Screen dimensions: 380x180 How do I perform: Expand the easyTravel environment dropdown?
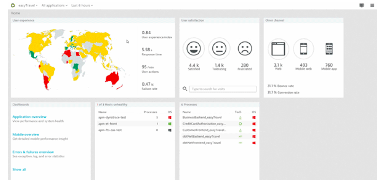click(x=28, y=5)
